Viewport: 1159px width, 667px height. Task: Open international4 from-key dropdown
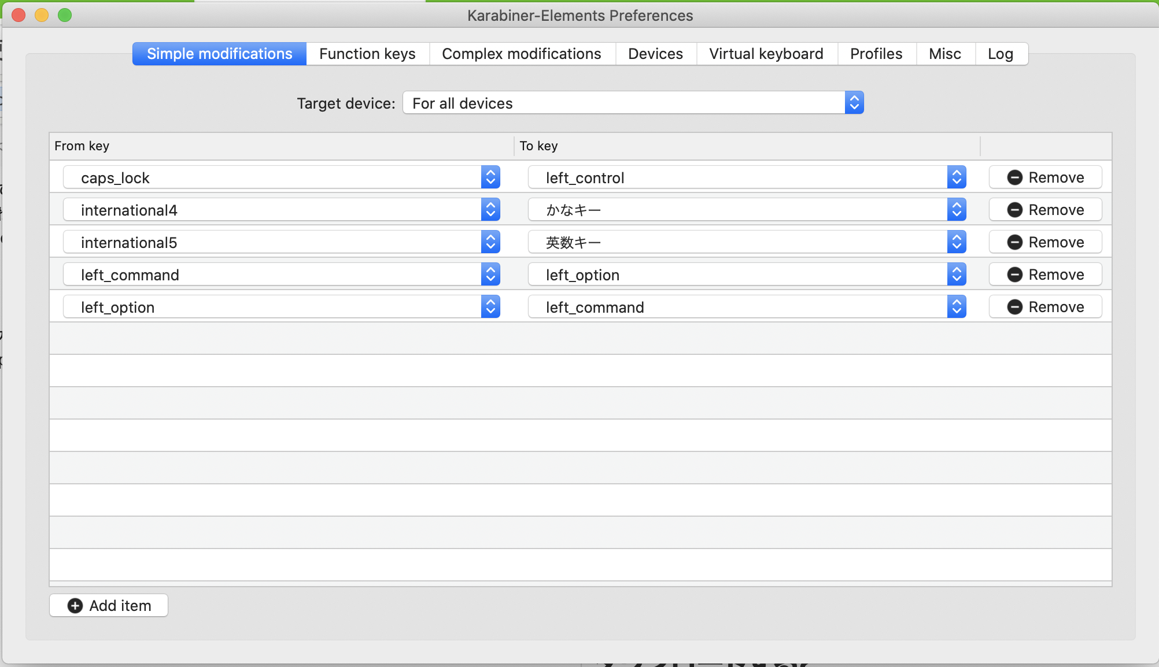click(282, 210)
